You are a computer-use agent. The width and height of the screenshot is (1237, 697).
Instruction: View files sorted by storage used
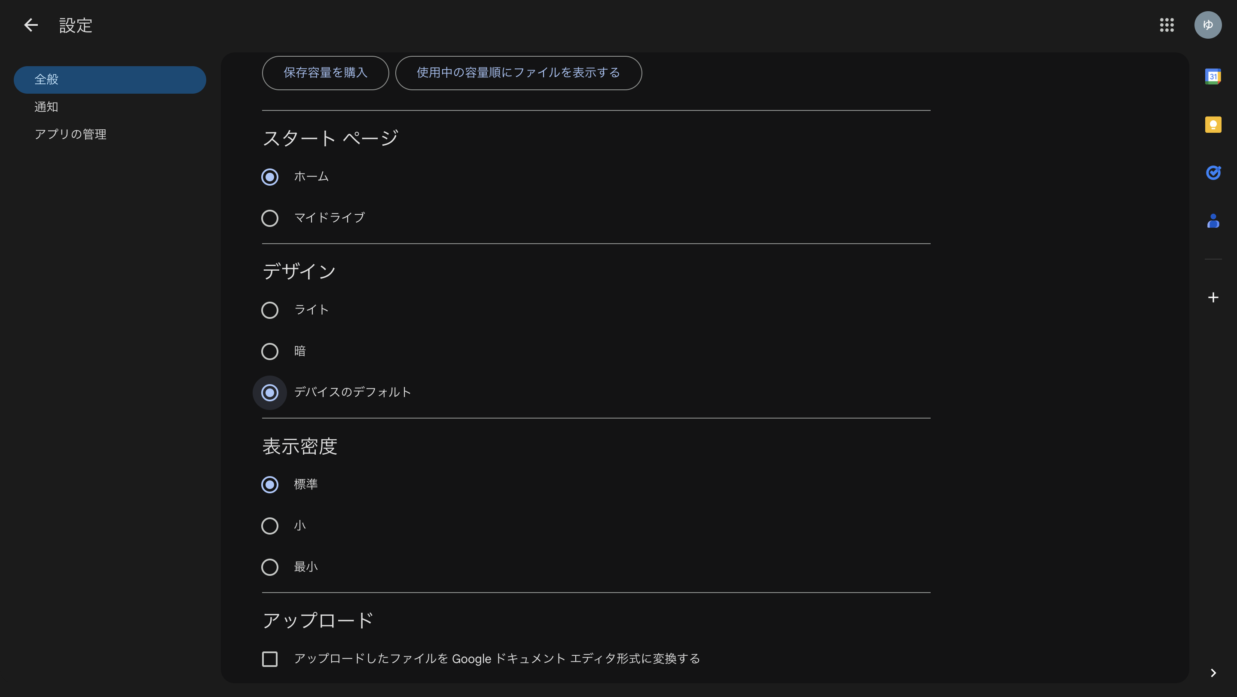518,73
